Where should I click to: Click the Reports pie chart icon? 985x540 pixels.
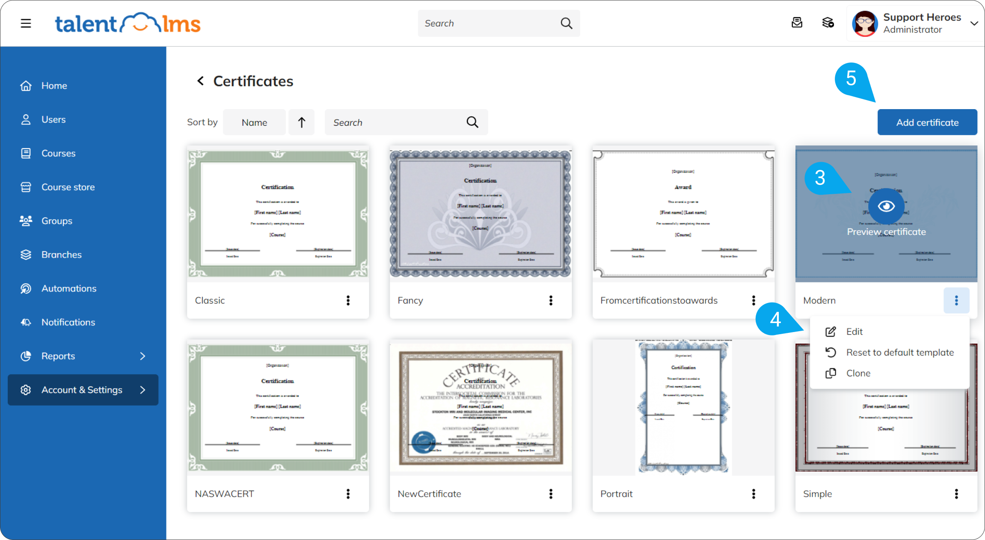pyautogui.click(x=26, y=356)
